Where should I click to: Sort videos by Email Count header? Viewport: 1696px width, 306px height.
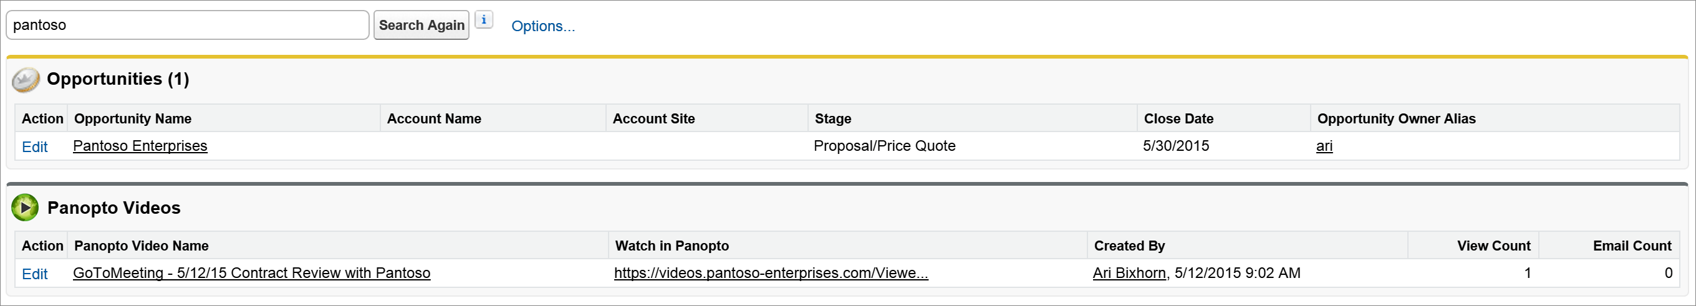coord(1632,246)
